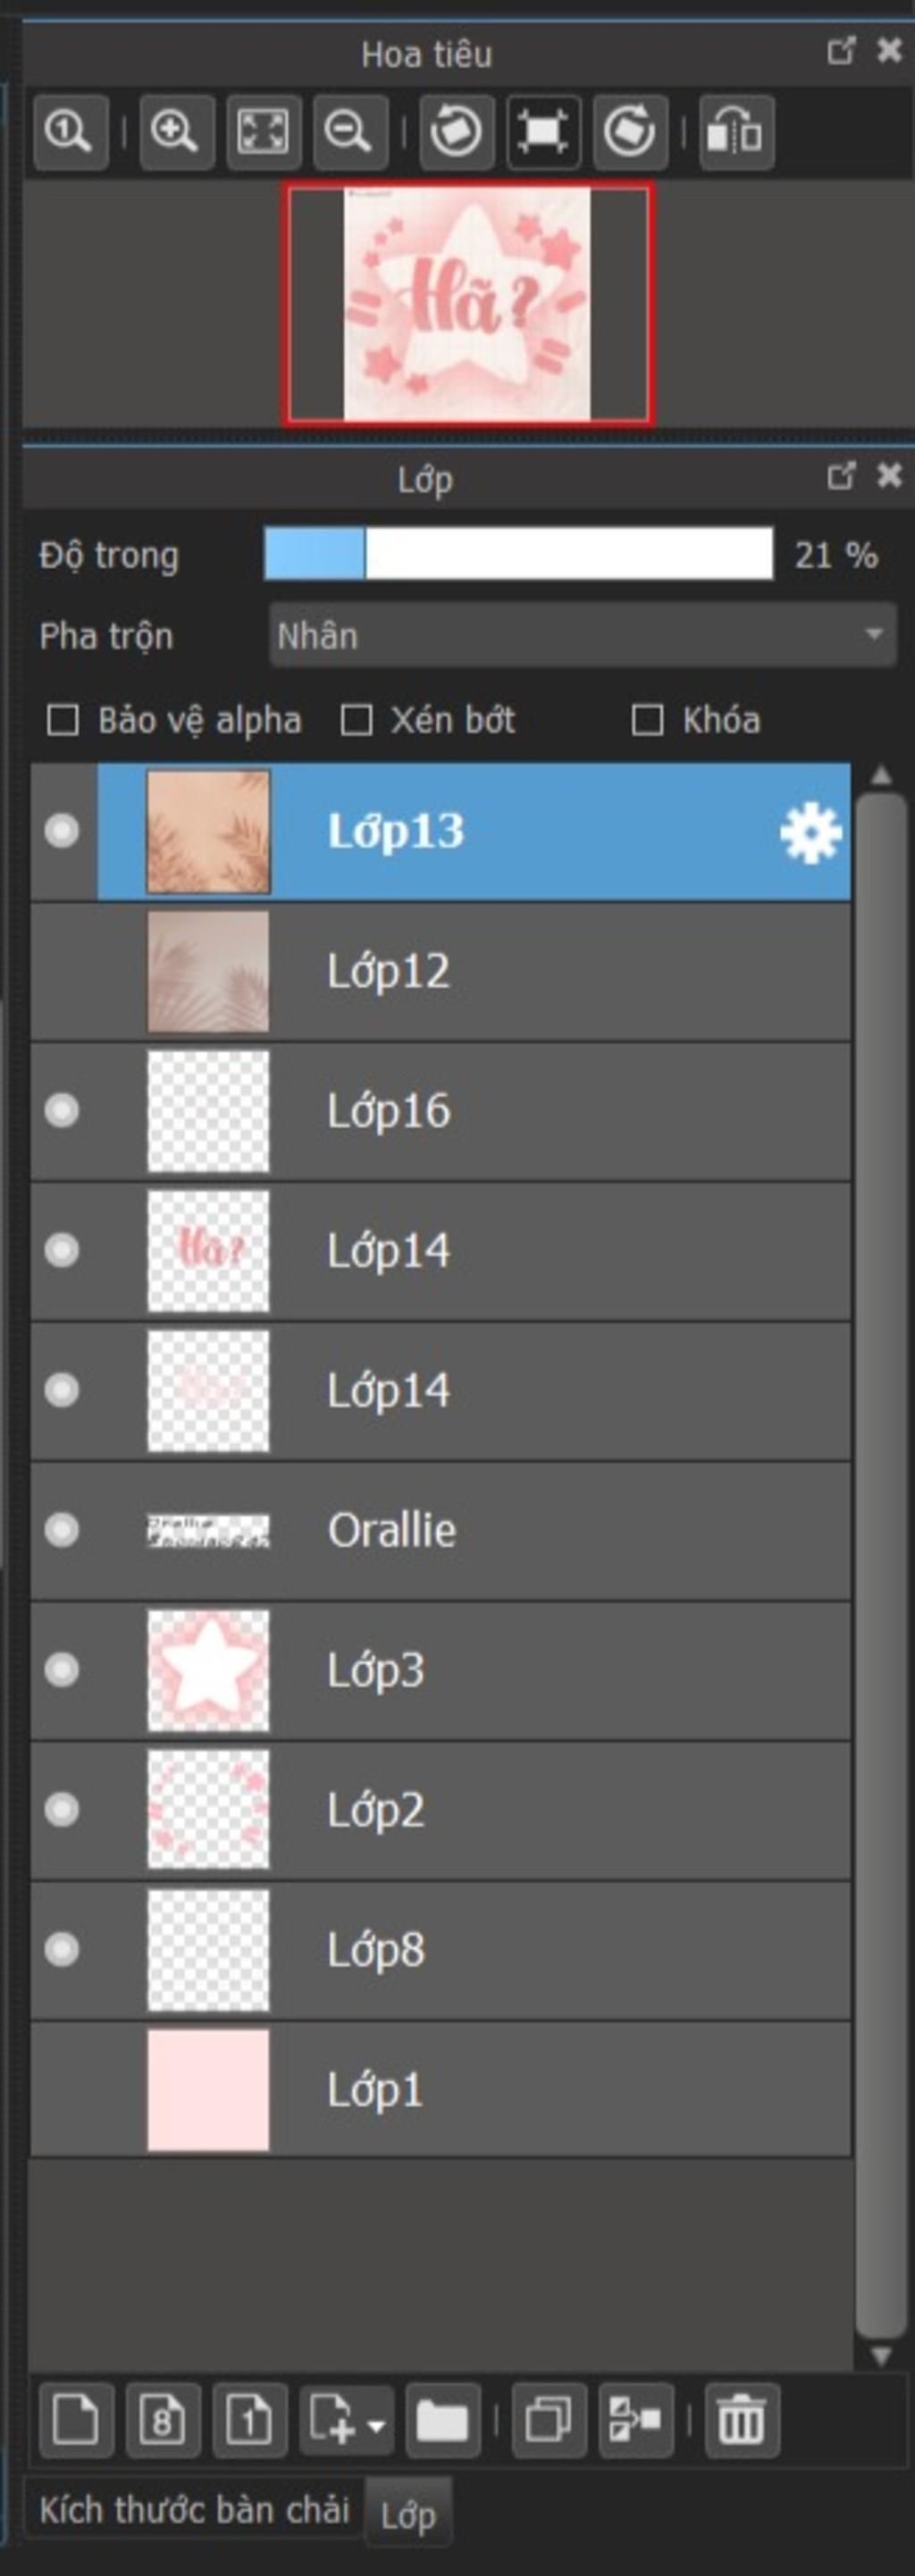Create a new layer folder
This screenshot has width=915, height=2576.
tap(443, 2421)
